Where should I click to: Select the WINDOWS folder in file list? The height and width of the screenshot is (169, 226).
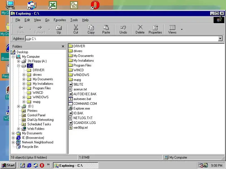coord(79,75)
